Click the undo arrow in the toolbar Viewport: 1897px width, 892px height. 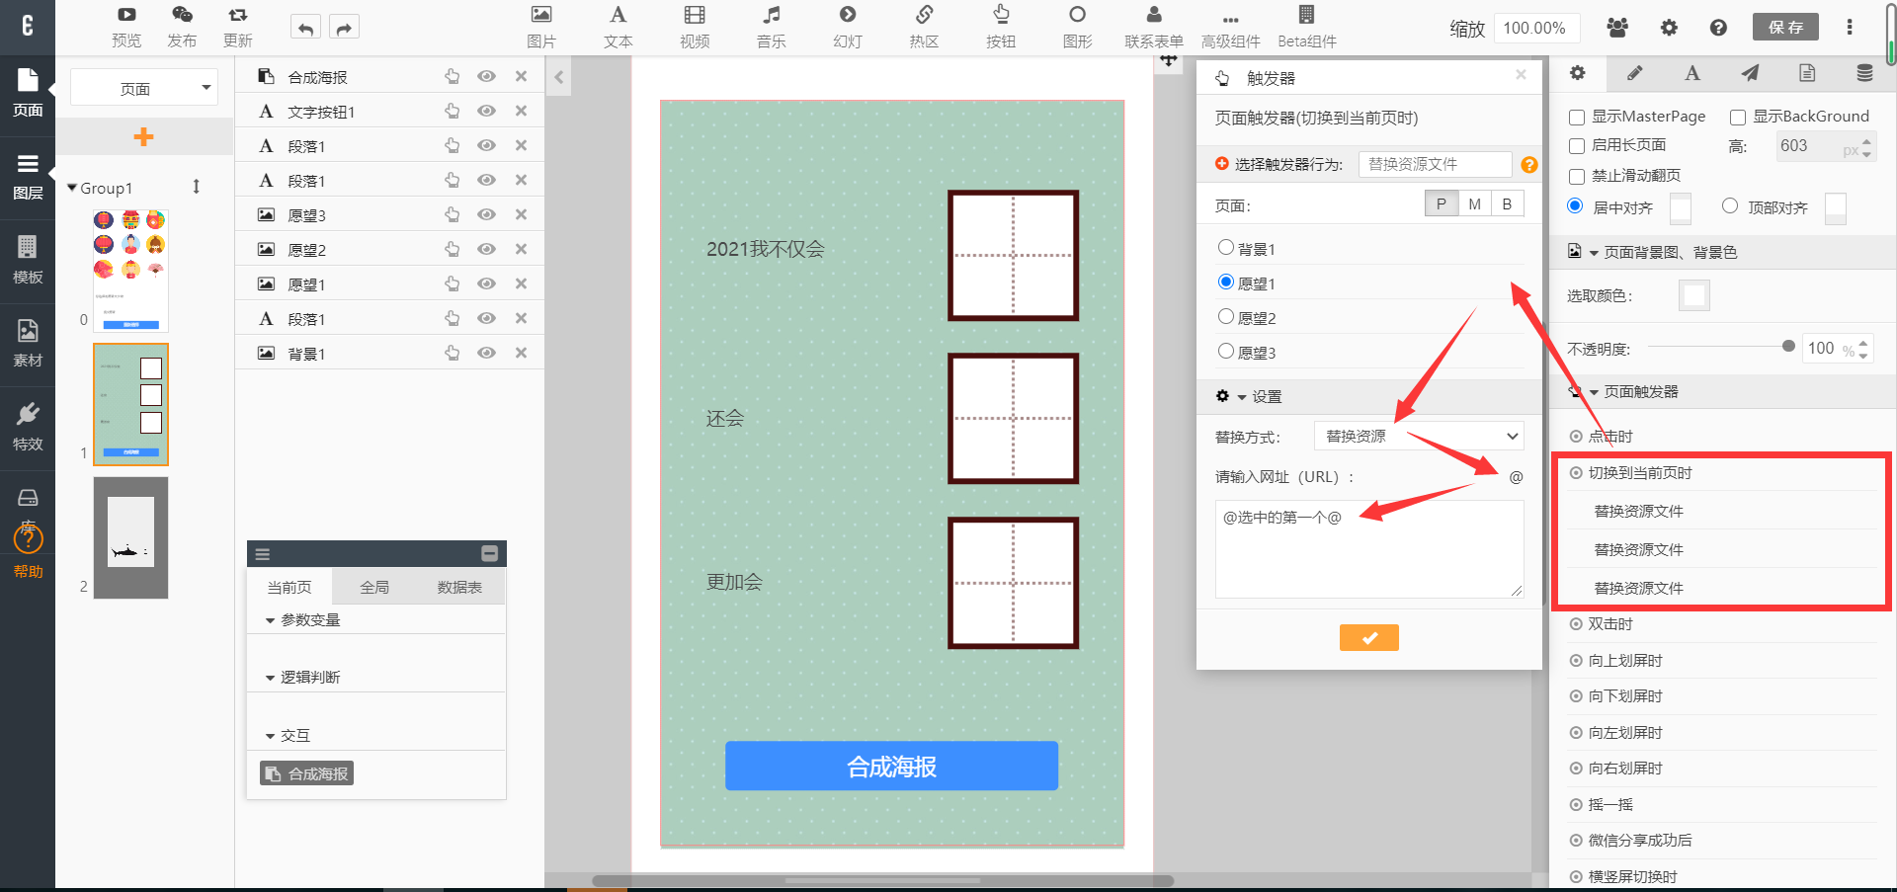(x=305, y=29)
